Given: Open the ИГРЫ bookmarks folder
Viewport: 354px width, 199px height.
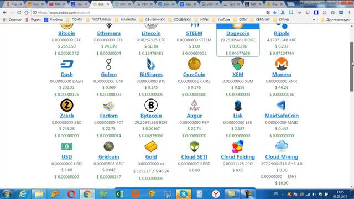Looking at the screenshot, I should pos(201,20).
